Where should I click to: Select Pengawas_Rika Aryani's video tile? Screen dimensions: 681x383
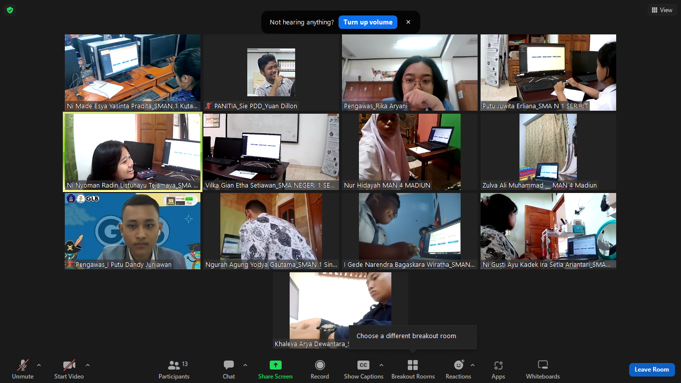click(x=409, y=72)
